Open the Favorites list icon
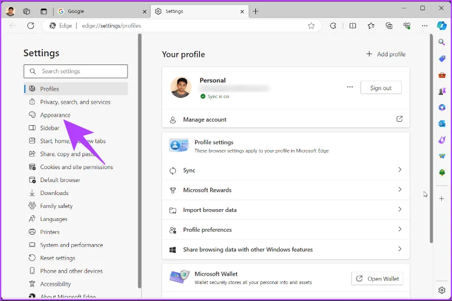Viewport: 452px width, 301px height. tap(371, 26)
